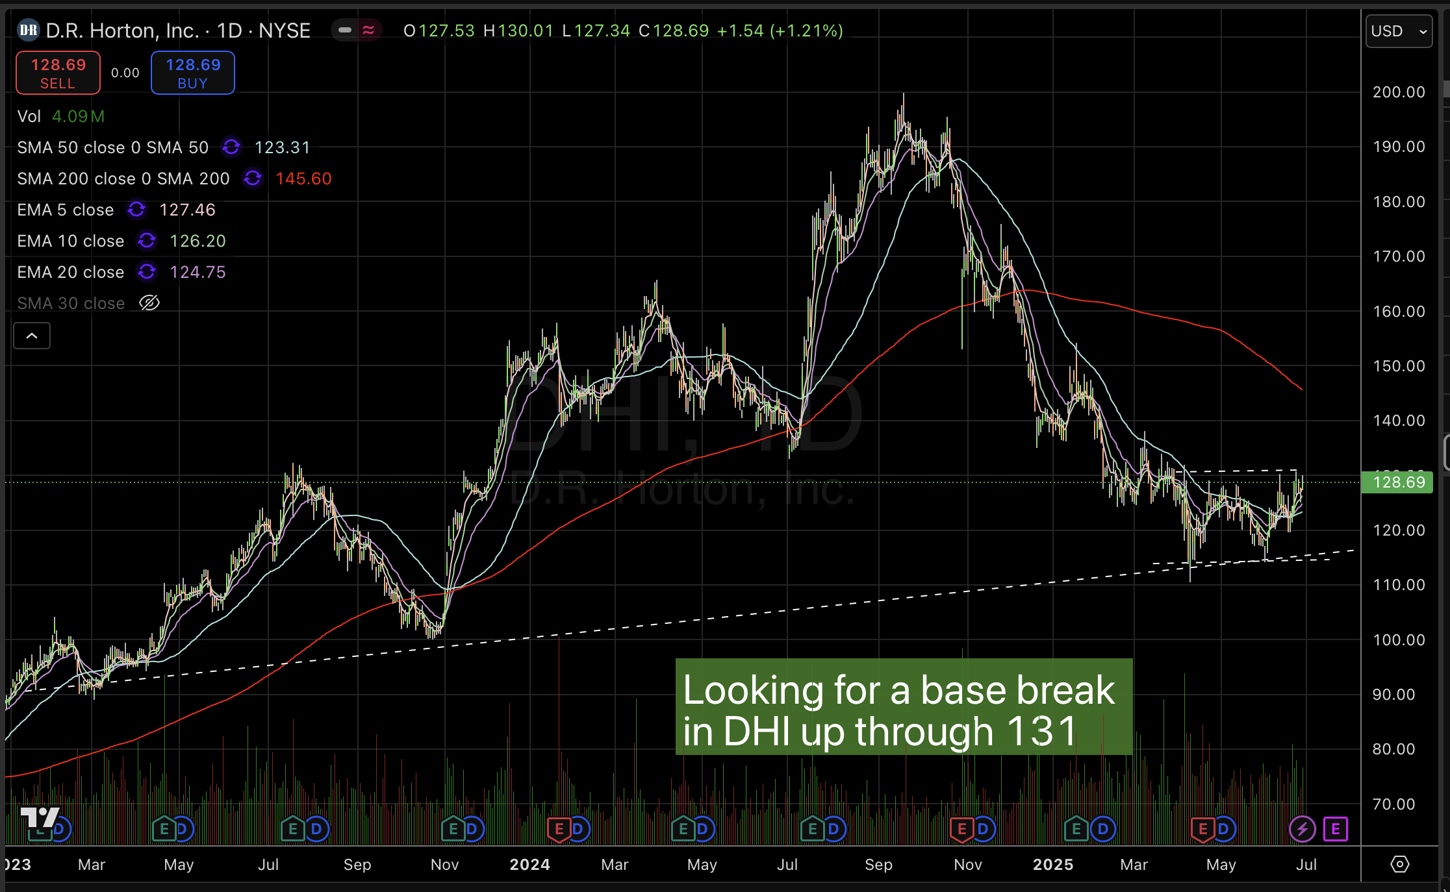Screen dimensions: 1450x892
Task: Click green earnings E marker near May 2023
Action: [164, 829]
